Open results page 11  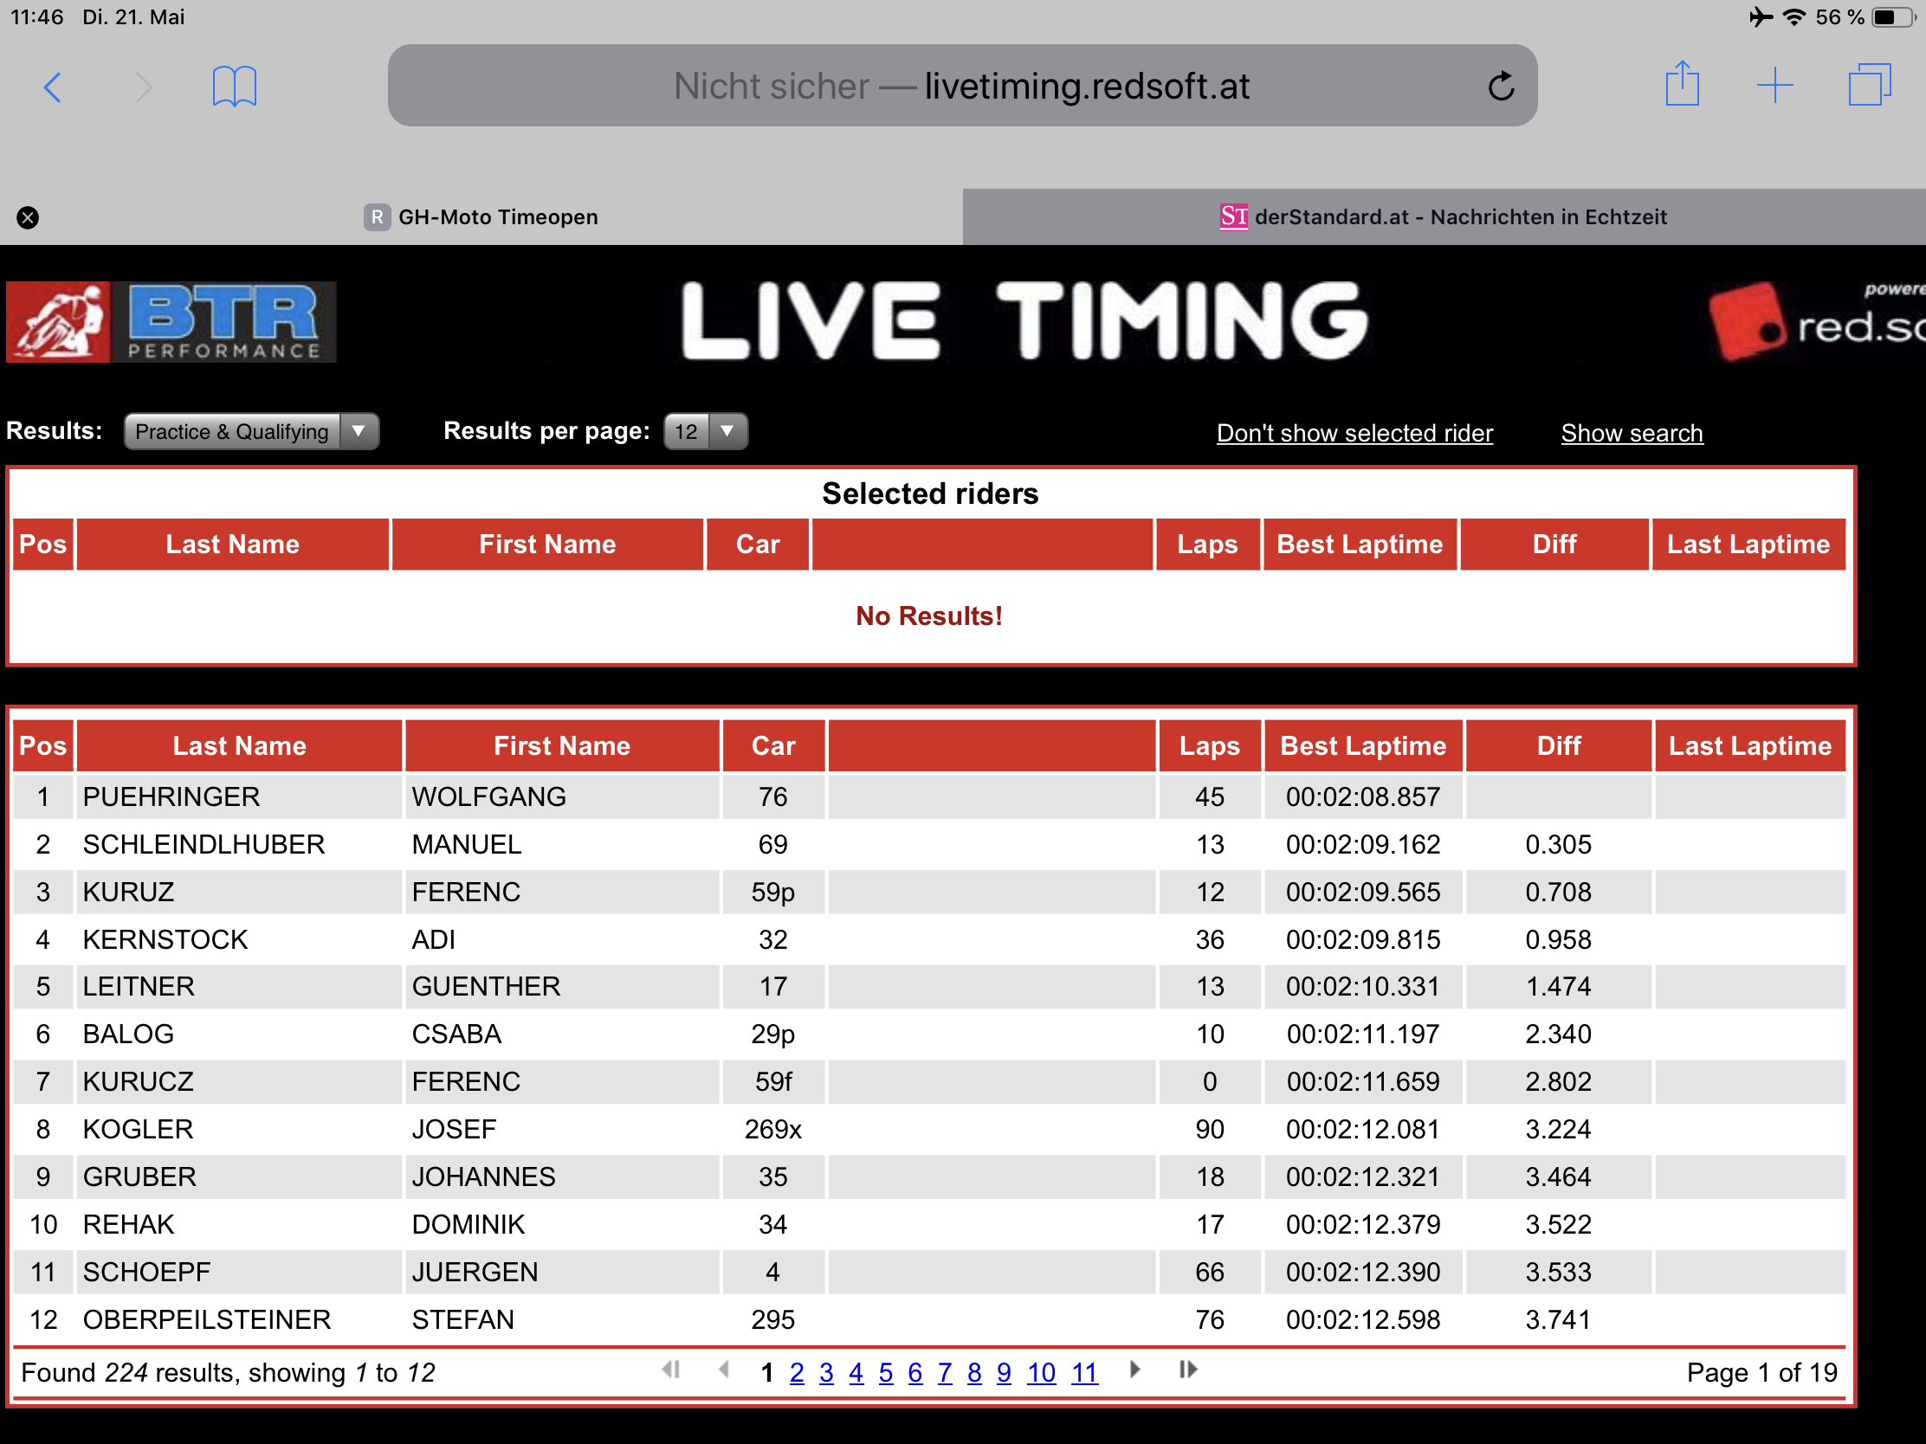[x=1084, y=1374]
